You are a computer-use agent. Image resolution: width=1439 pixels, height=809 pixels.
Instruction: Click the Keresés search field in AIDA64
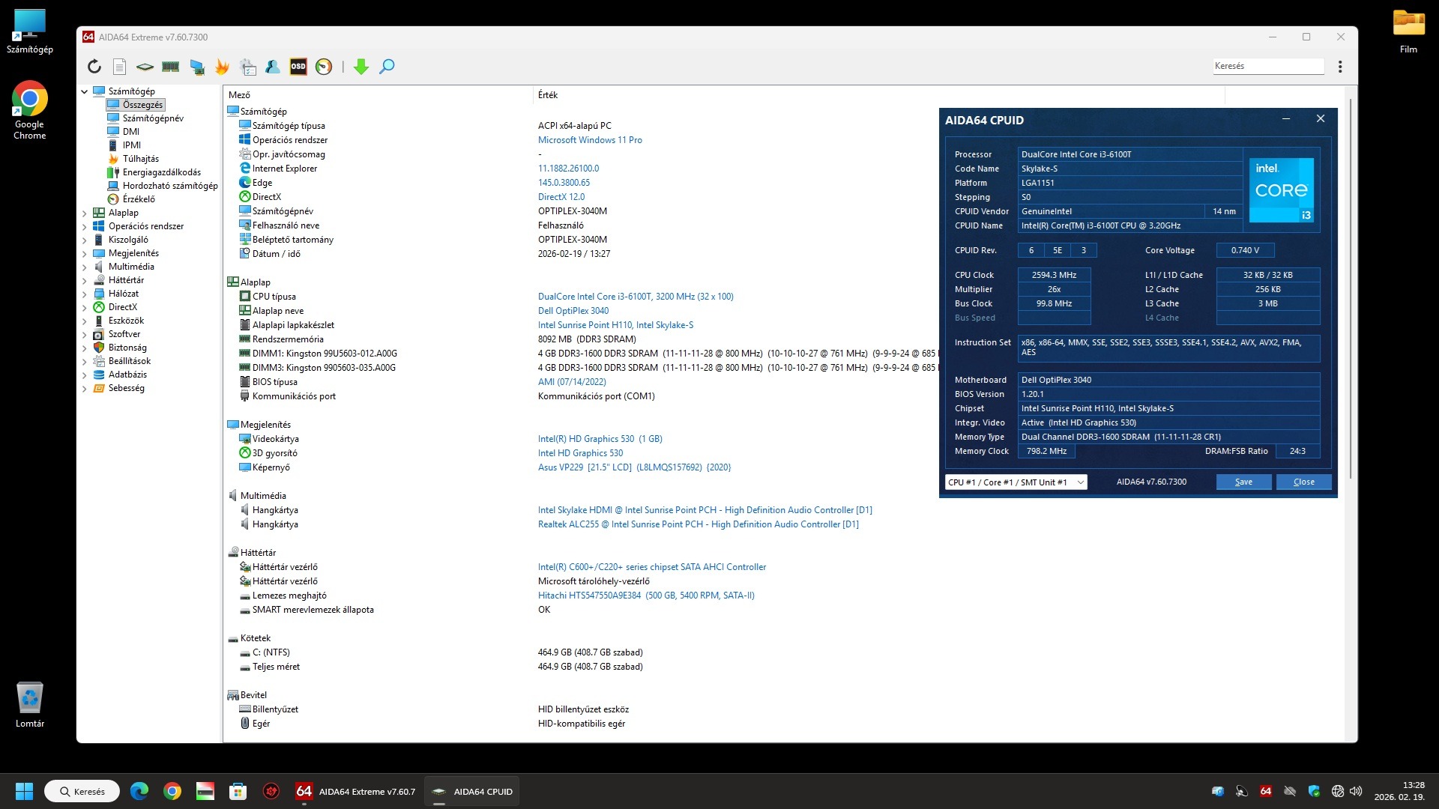[x=1267, y=66]
